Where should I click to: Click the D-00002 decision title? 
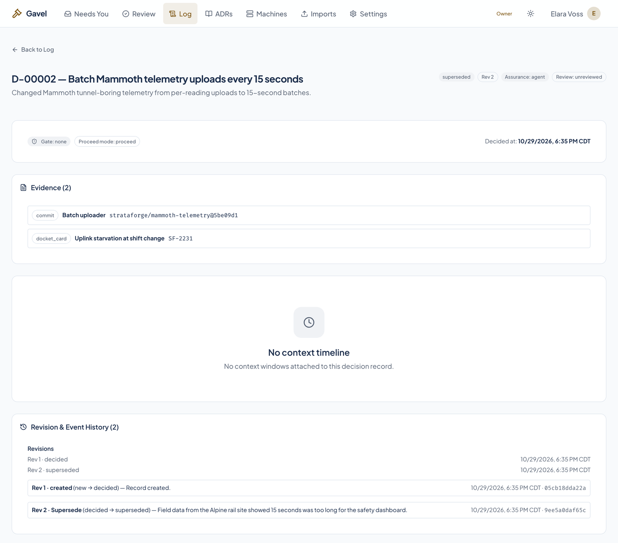(x=158, y=79)
